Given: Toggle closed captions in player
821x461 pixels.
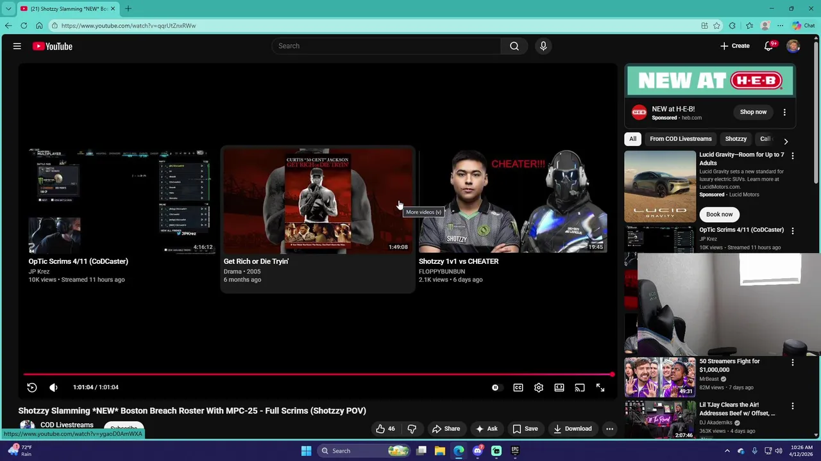Looking at the screenshot, I should [x=518, y=387].
